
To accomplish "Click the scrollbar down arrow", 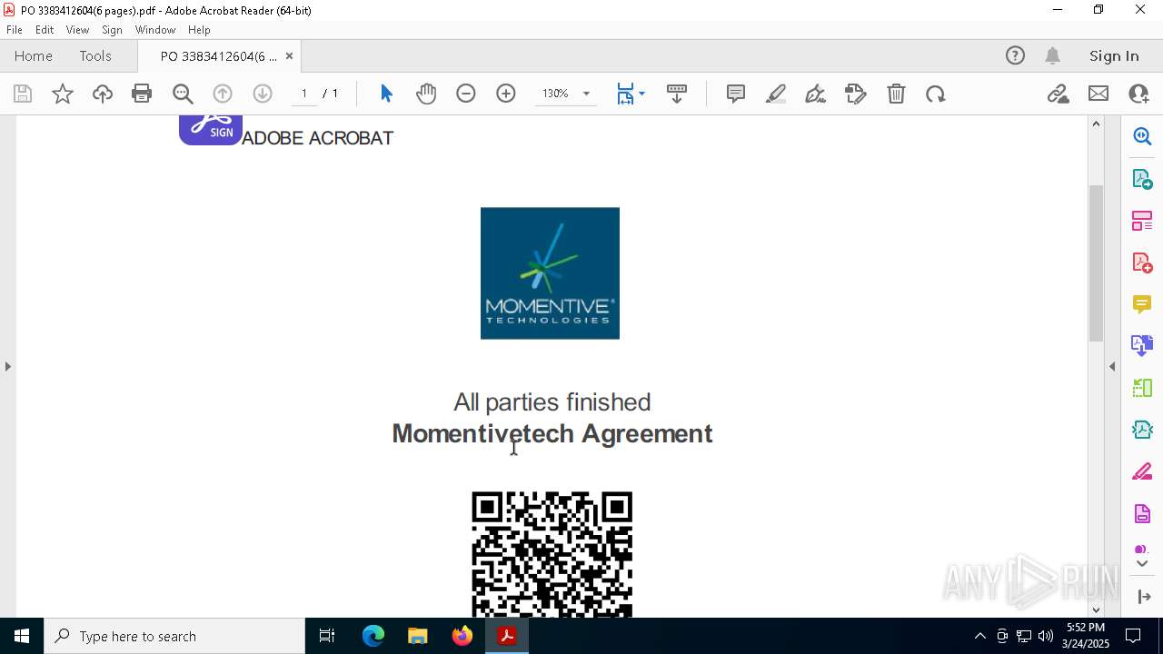I will [x=1096, y=609].
